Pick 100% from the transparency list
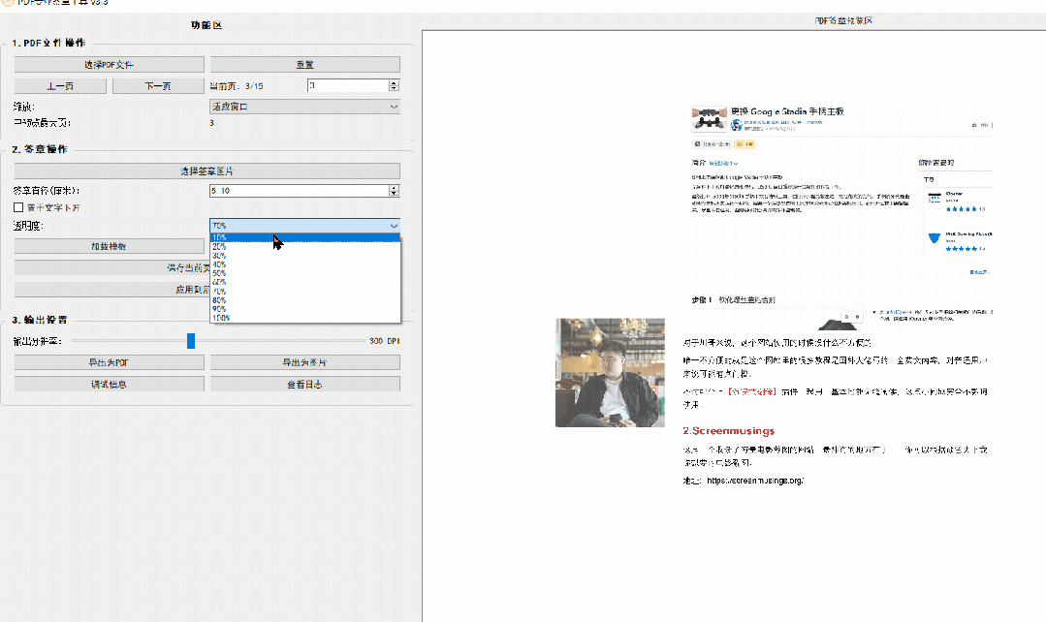 [221, 318]
